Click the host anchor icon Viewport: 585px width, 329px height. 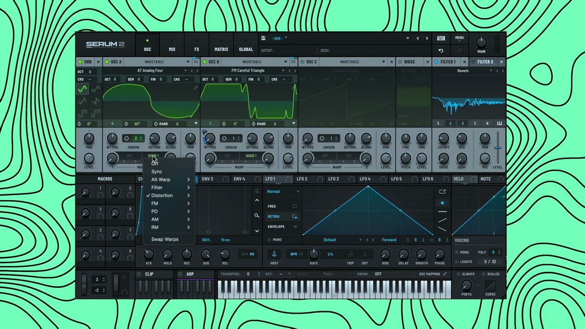(x=274, y=254)
